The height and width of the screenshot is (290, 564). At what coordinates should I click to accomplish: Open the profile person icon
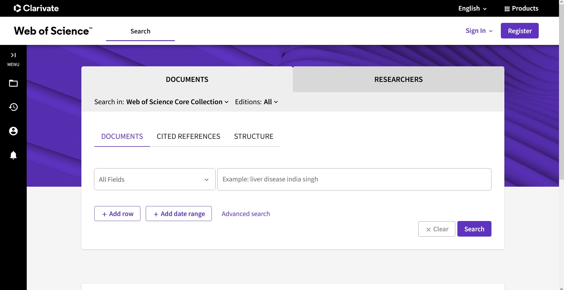click(13, 131)
